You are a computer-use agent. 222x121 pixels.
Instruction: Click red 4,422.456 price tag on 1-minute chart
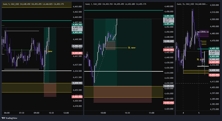(x=169, y=103)
